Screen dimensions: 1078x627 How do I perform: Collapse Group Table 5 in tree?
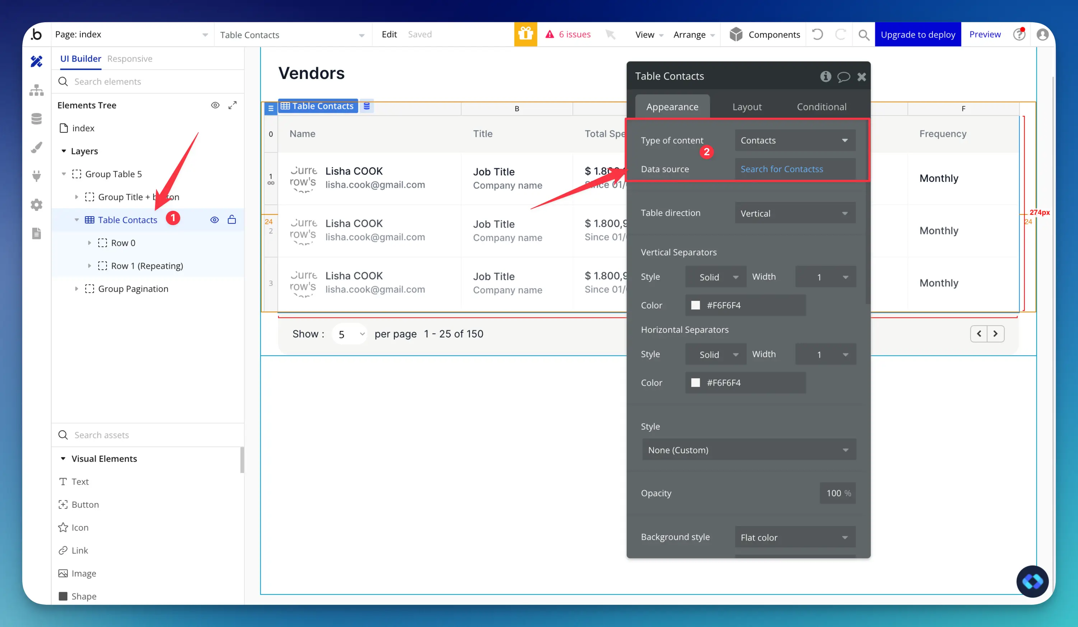64,174
